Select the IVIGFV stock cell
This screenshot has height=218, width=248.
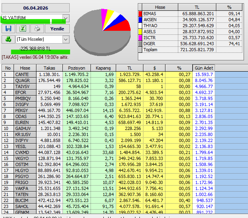(25, 104)
